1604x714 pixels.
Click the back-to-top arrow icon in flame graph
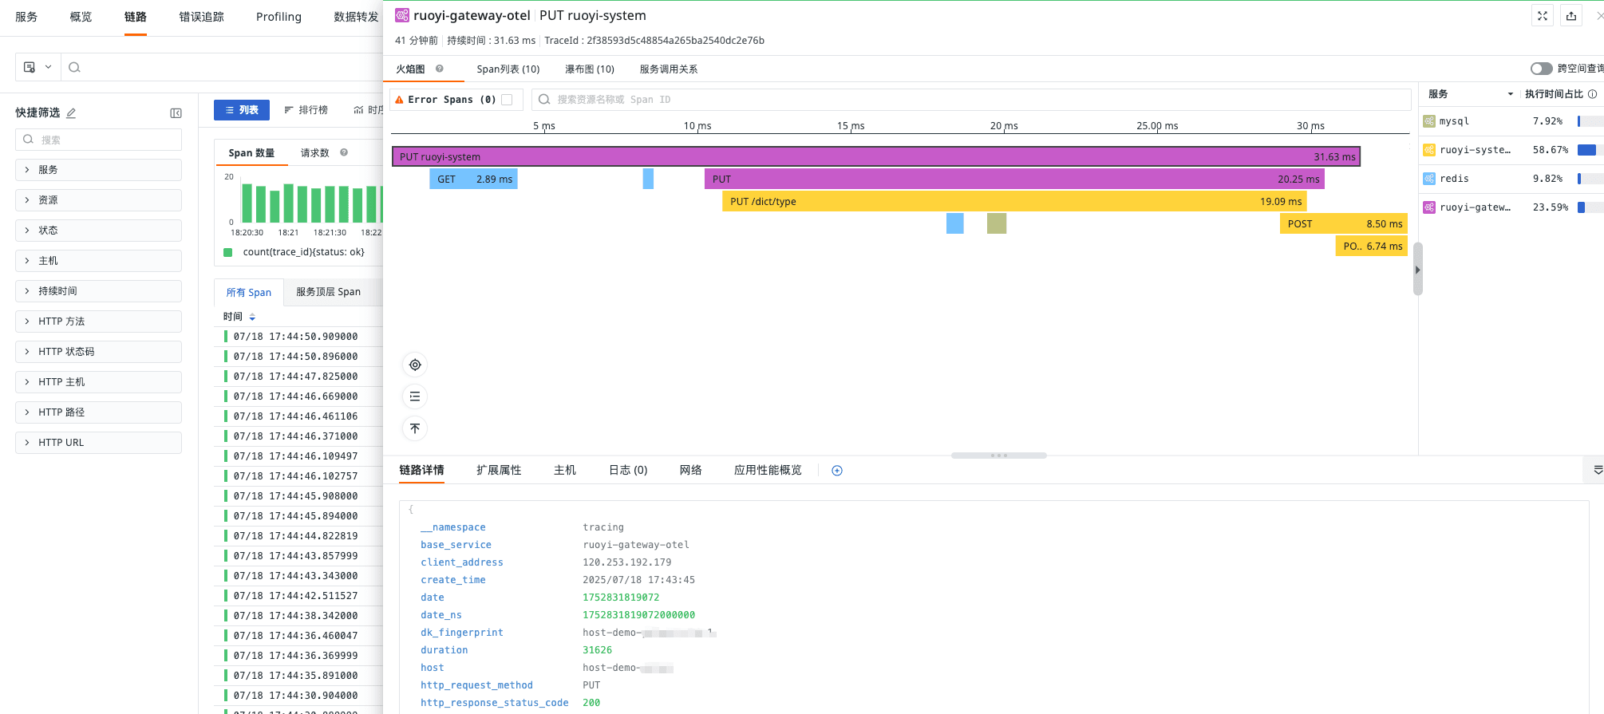415,428
